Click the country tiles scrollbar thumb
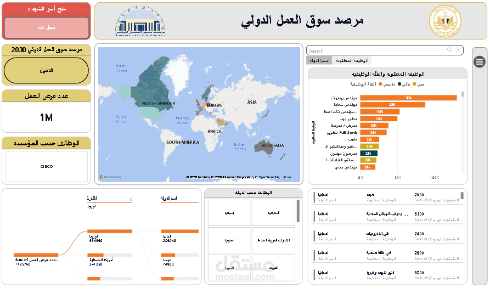 pyautogui.click(x=298, y=211)
